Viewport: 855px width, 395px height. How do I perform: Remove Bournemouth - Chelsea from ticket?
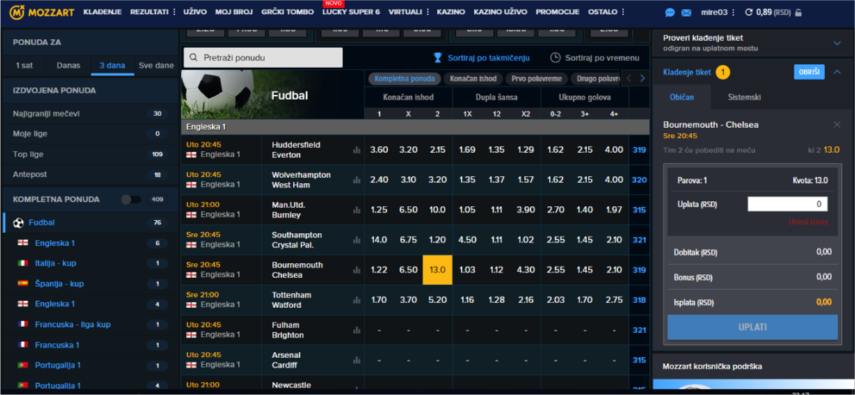[837, 124]
